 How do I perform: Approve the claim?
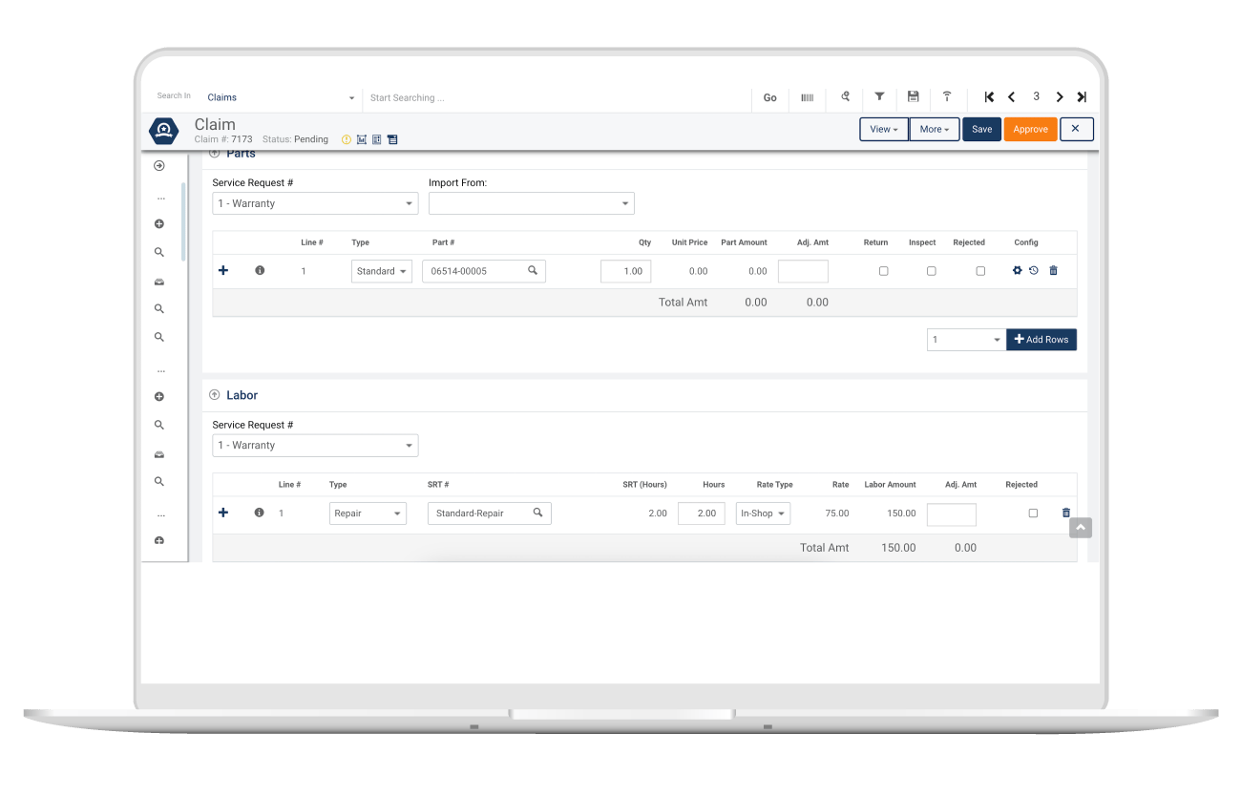1030,129
